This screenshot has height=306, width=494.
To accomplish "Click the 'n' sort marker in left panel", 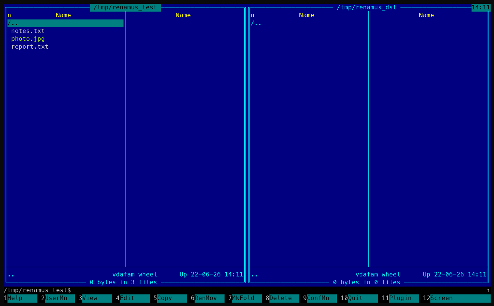I will [9, 15].
